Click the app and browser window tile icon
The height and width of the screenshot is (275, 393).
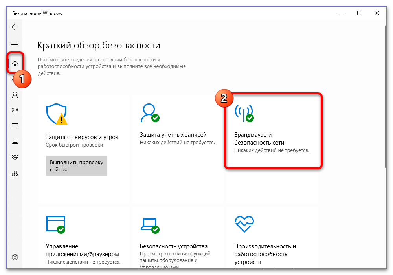tap(56, 224)
